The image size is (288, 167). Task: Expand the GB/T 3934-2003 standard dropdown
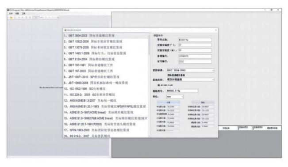coord(213,70)
